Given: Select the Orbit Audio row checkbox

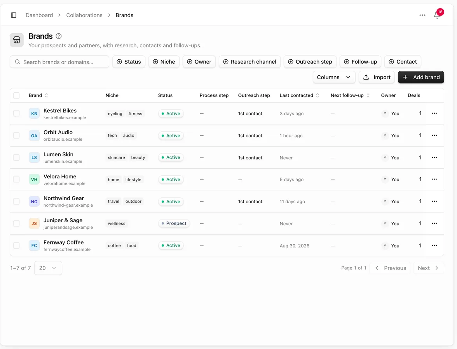Looking at the screenshot, I should [x=16, y=136].
